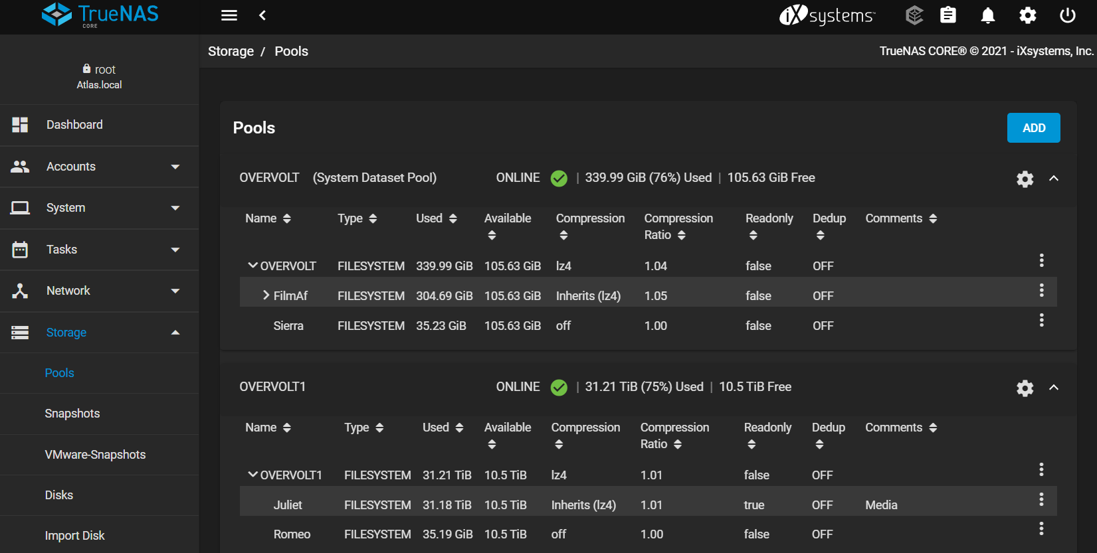Click the Dashboard sidebar icon
This screenshot has height=553, width=1097.
coord(20,125)
